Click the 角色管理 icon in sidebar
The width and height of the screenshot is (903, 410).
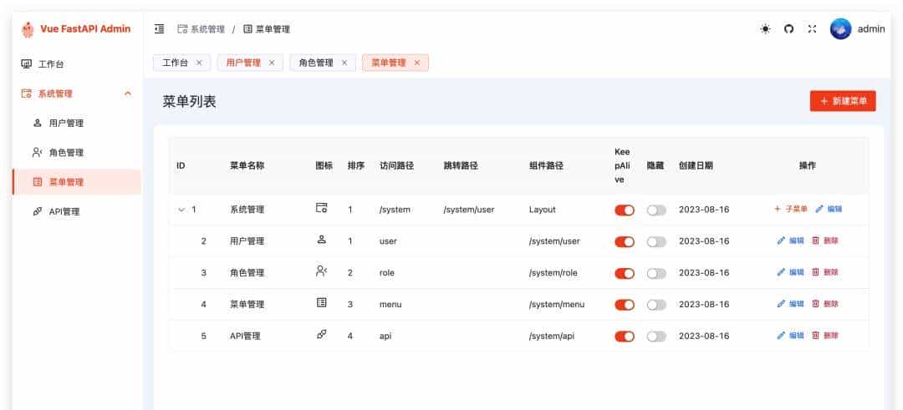tap(38, 152)
